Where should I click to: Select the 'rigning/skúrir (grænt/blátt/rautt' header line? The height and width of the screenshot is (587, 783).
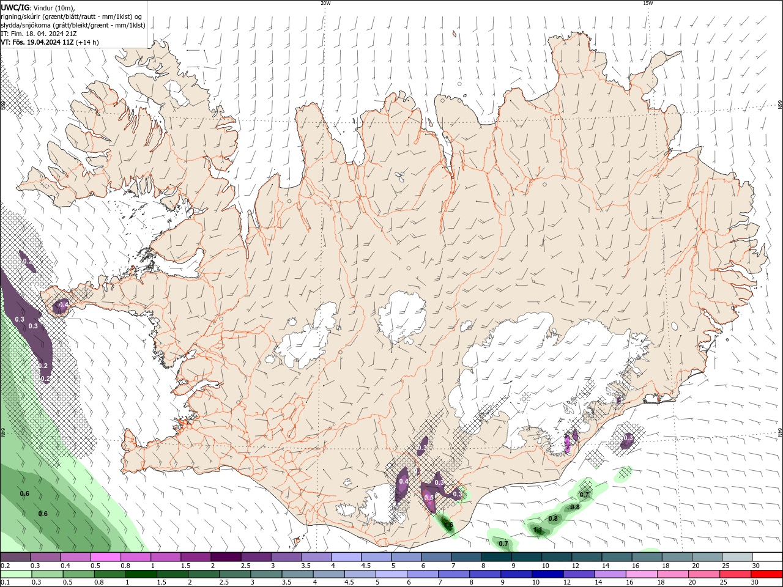pyautogui.click(x=72, y=17)
